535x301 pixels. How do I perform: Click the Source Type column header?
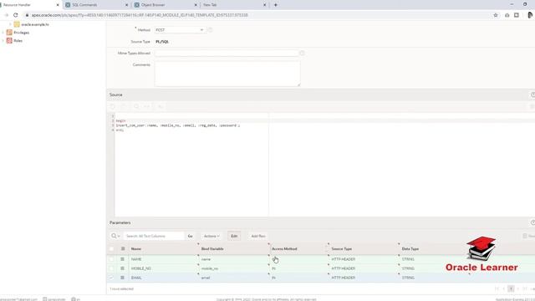pos(342,249)
